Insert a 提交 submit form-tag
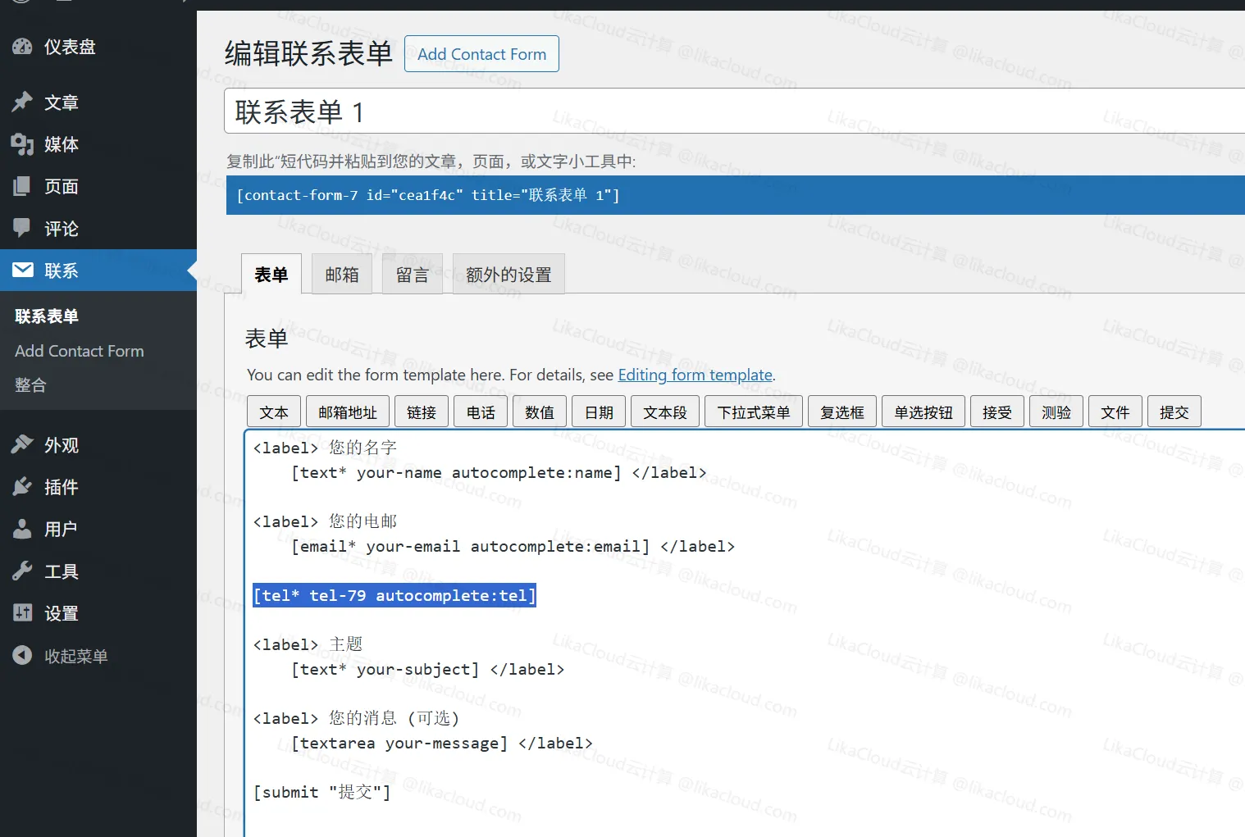Image resolution: width=1245 pixels, height=837 pixels. (x=1174, y=411)
